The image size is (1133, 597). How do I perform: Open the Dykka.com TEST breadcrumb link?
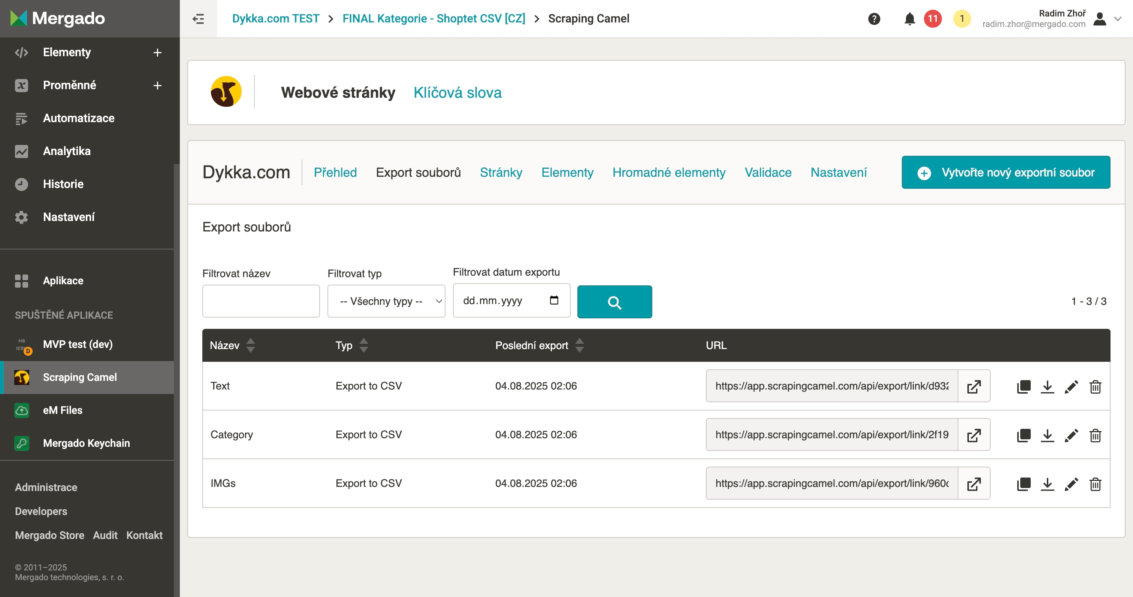pyautogui.click(x=275, y=19)
